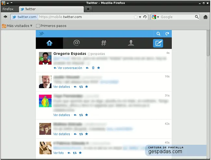Reply to the 45s tweet
The image size is (211, 160).
[69, 153]
